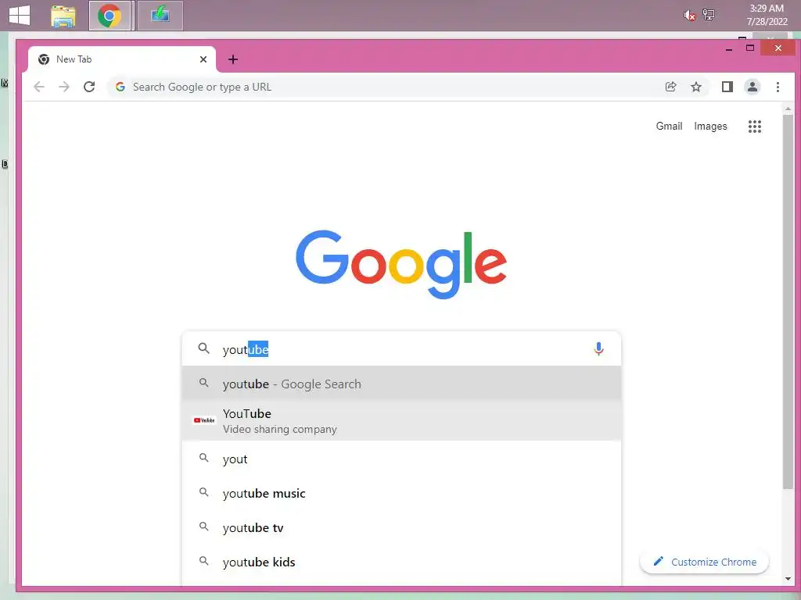Bookmark this tab with the star icon
The width and height of the screenshot is (801, 600).
pos(695,87)
